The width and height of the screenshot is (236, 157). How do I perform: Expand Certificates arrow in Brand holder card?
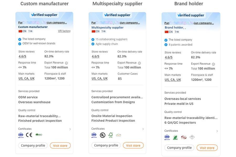(217, 131)
